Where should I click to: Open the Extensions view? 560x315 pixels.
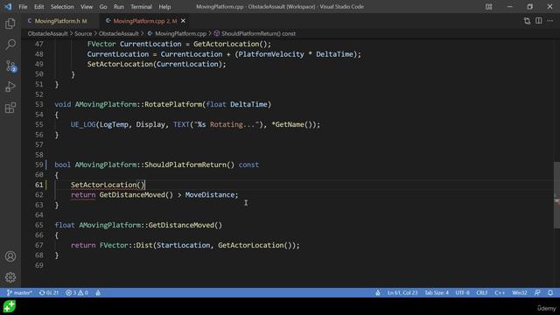10,108
